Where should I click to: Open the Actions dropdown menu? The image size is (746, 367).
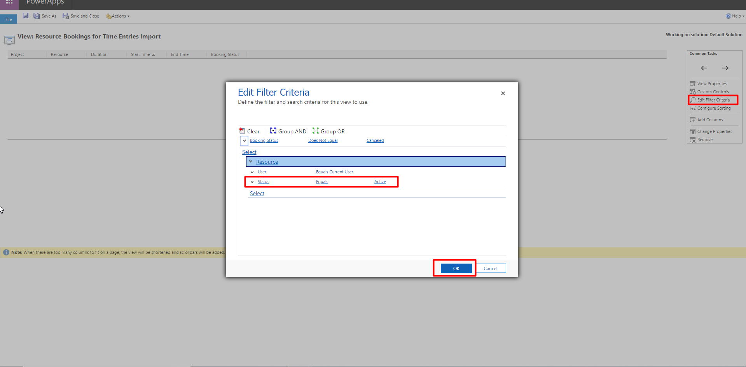(x=117, y=16)
